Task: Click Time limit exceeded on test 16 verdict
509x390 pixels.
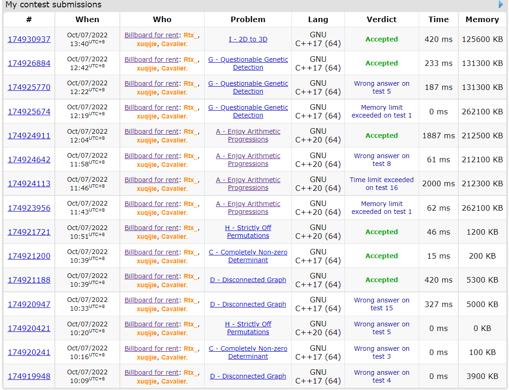Action: point(381,183)
